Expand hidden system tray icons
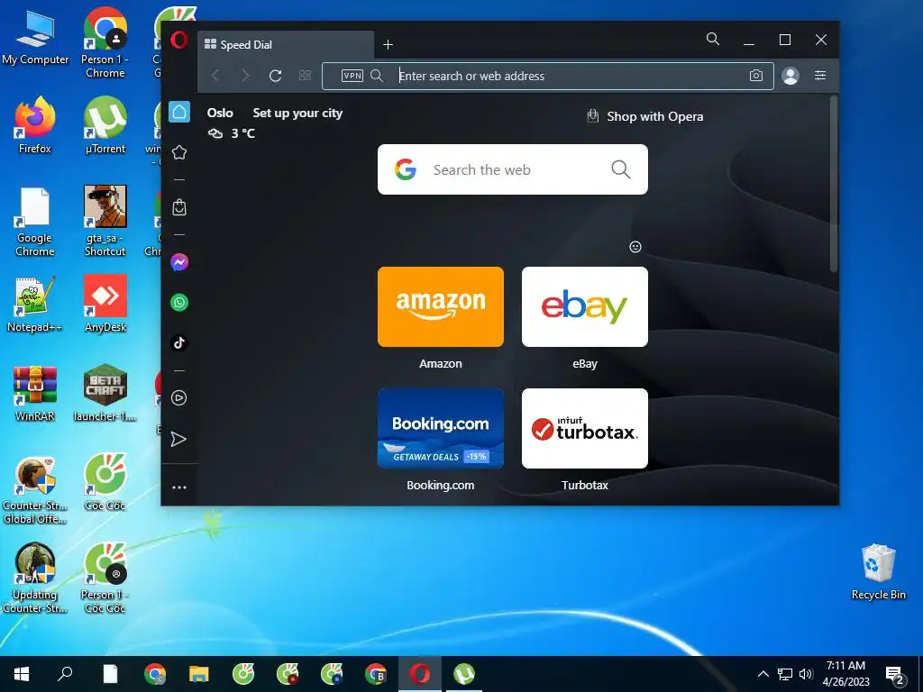 coord(763,674)
